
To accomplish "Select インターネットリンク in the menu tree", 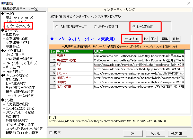I will [x=18, y=26].
